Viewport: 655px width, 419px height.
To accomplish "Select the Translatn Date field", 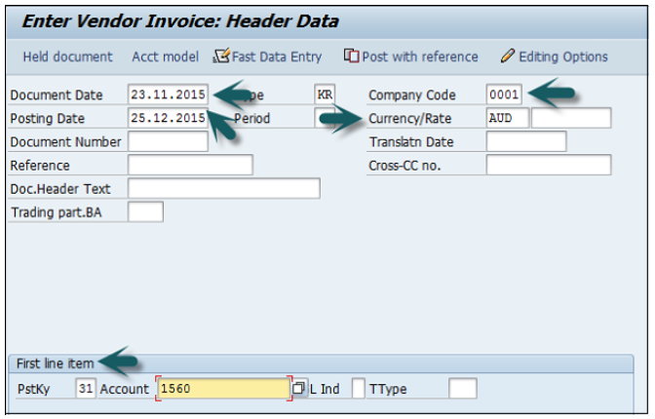I will click(x=525, y=142).
